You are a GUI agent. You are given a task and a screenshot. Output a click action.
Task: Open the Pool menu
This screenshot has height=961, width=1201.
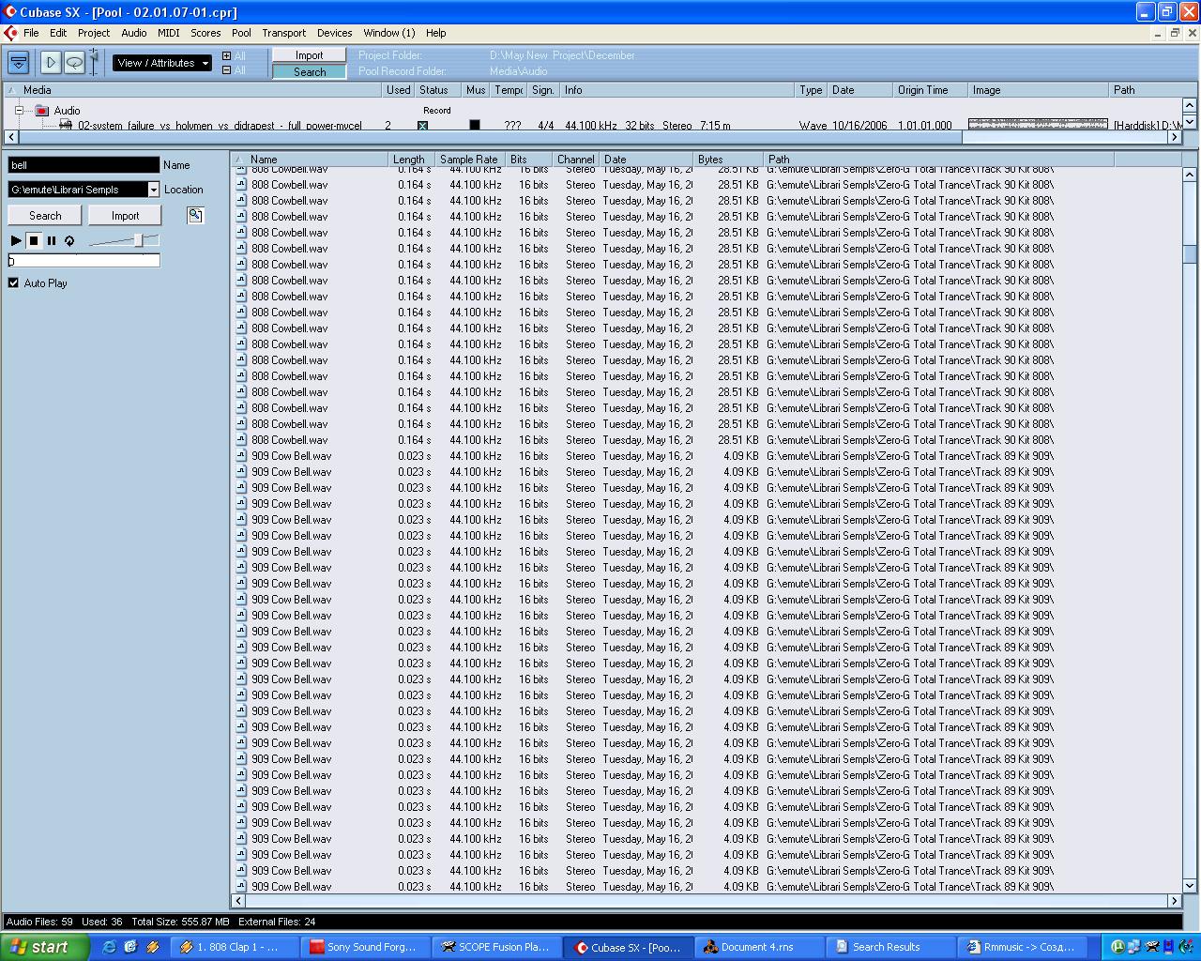241,33
